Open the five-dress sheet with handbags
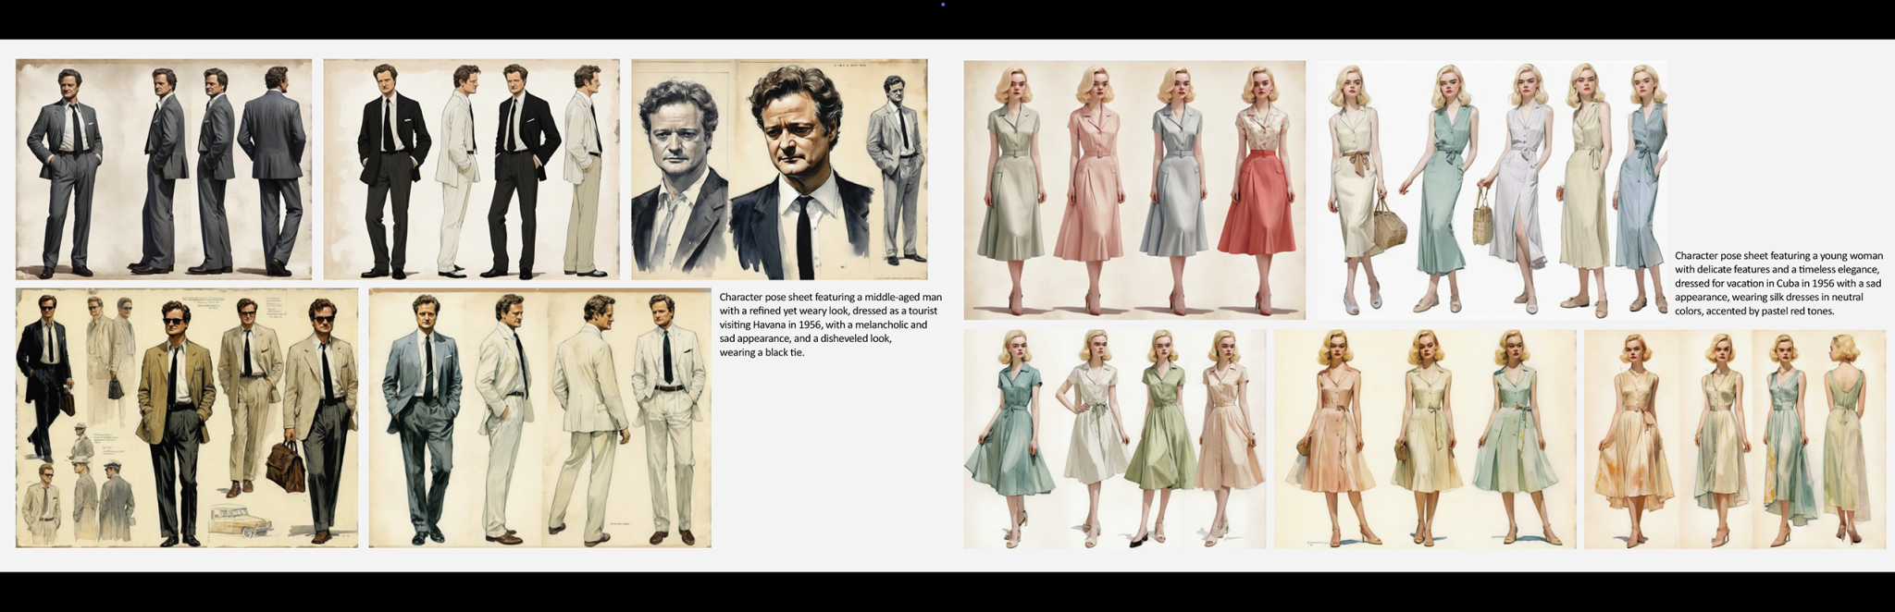 click(x=1492, y=190)
